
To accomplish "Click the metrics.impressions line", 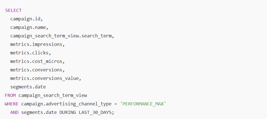I will coord(37,44).
